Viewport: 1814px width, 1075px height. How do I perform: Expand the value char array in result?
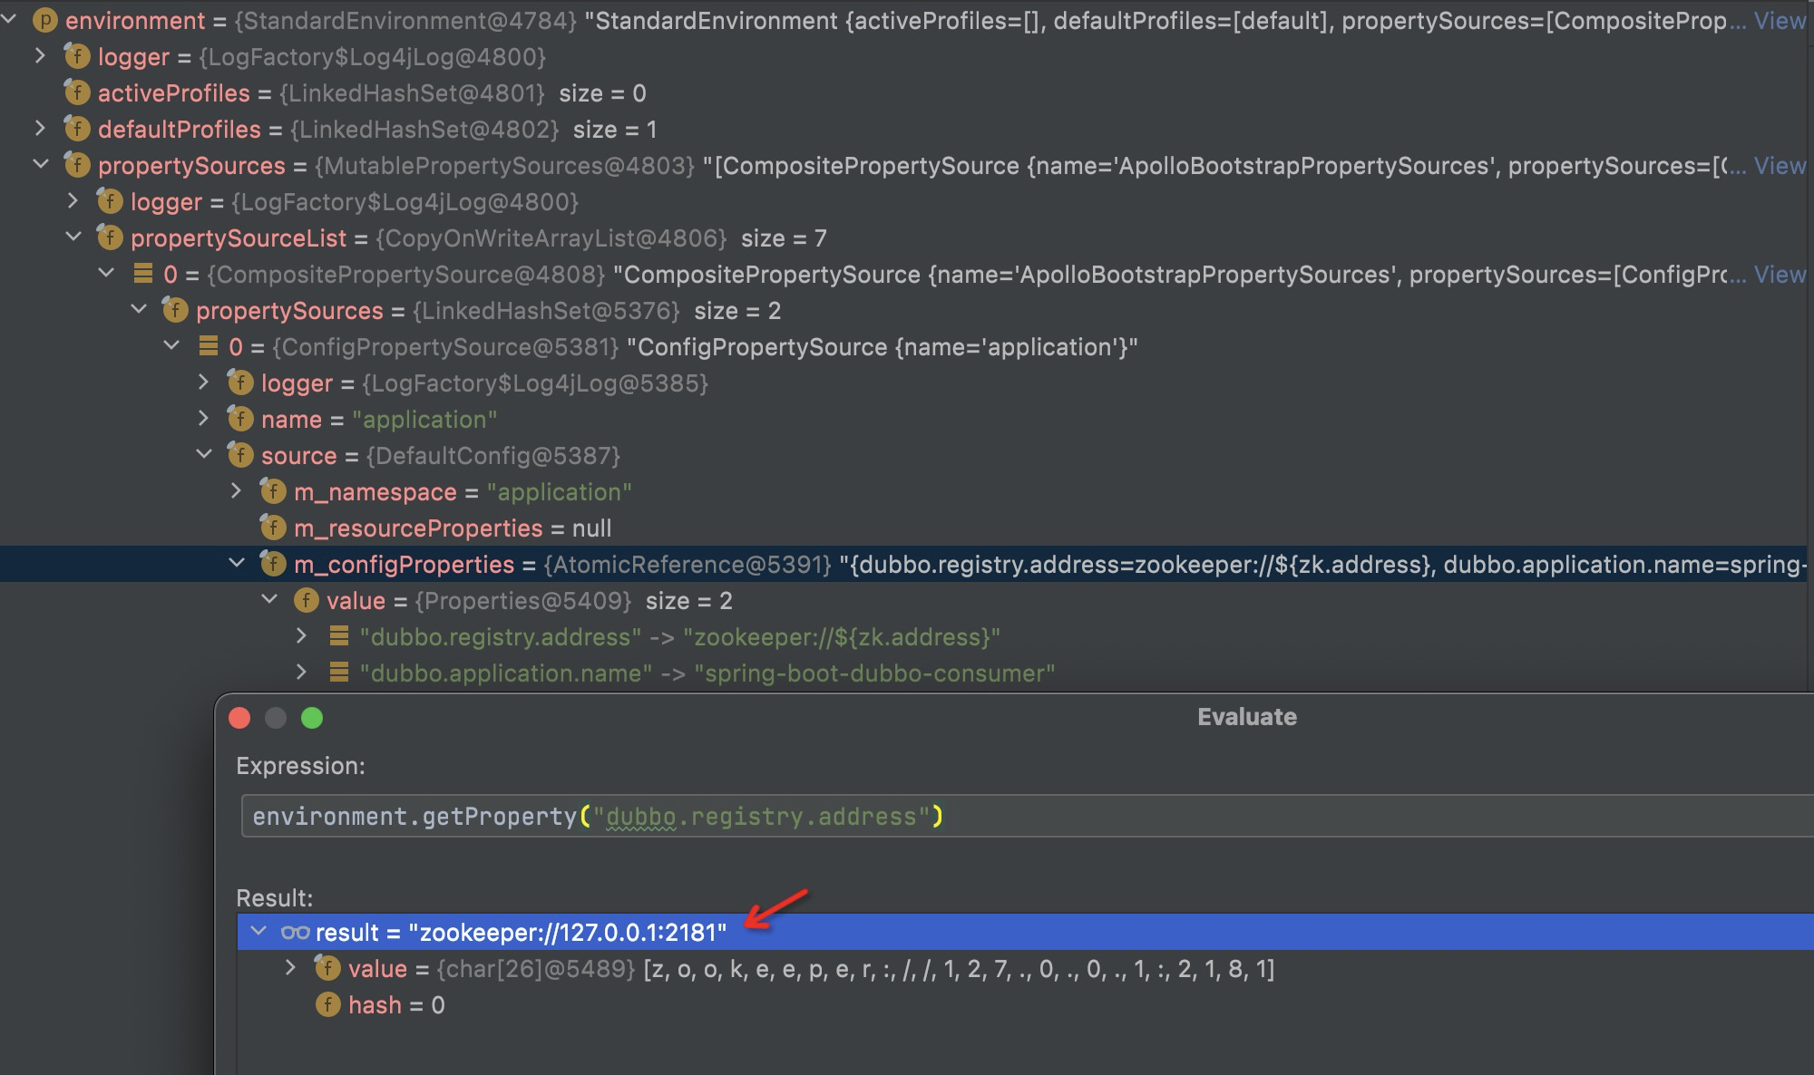(290, 969)
